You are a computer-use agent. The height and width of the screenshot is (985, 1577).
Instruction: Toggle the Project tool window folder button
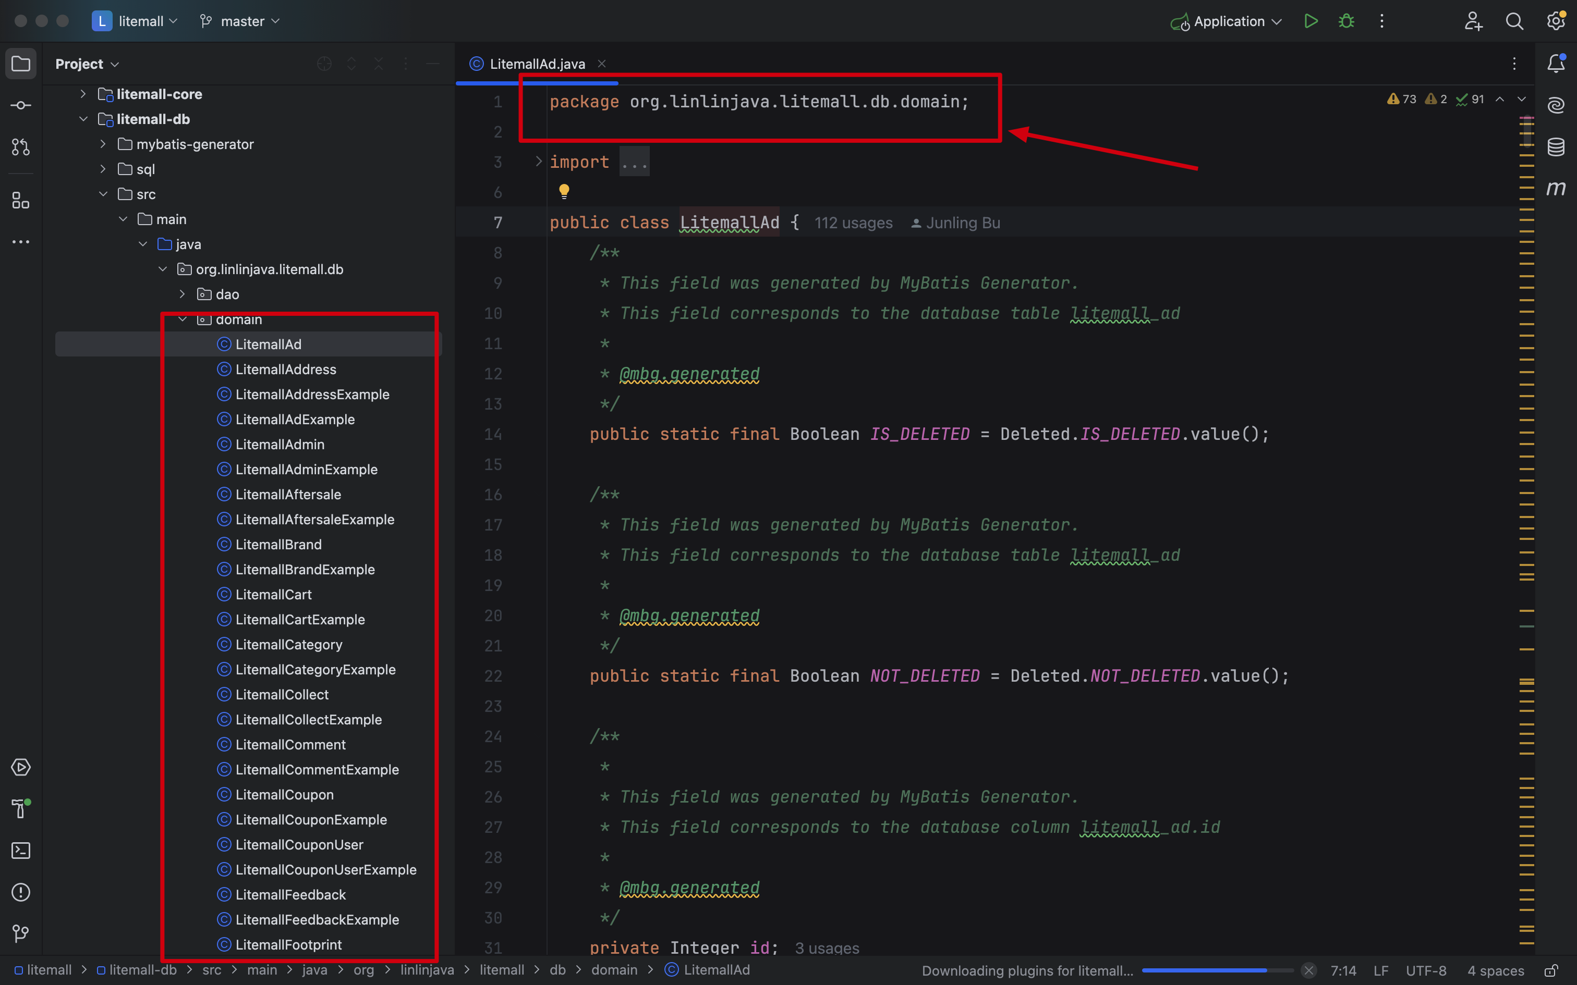click(21, 64)
